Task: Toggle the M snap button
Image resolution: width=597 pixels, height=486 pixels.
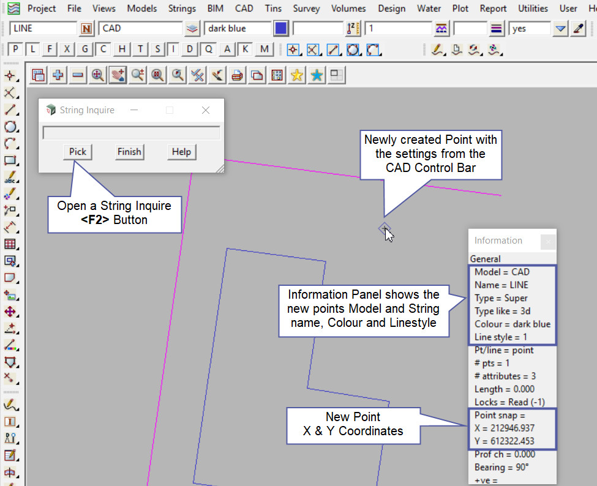Action: (264, 50)
